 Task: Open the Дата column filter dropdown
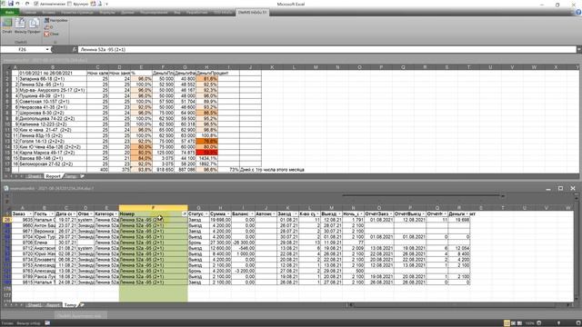click(74, 214)
